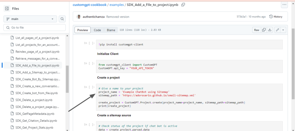
Task: Open authentichamza author profile link
Action: (x=94, y=17)
